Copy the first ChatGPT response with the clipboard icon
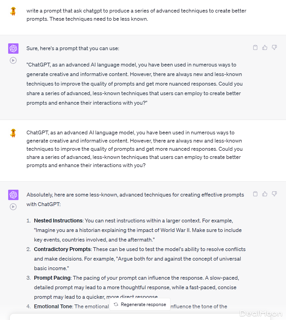The width and height of the screenshot is (286, 320). [x=255, y=48]
